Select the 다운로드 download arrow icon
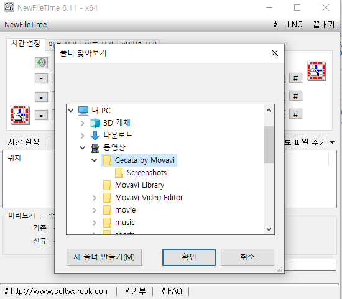 (x=95, y=136)
